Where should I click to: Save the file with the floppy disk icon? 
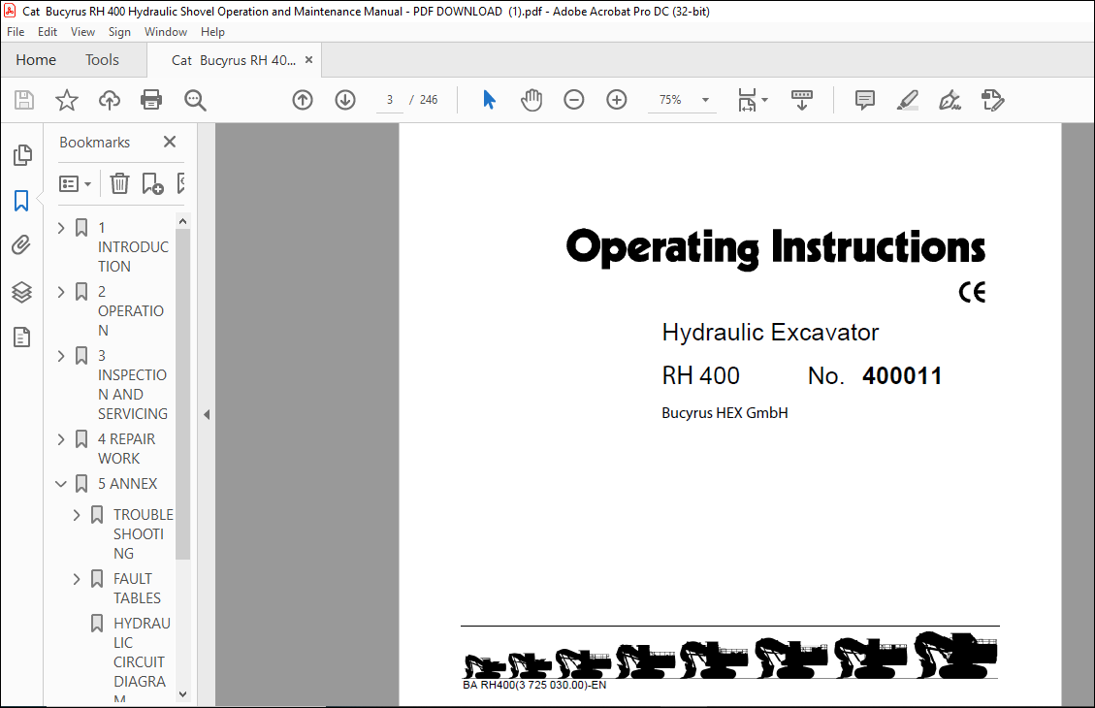(24, 100)
